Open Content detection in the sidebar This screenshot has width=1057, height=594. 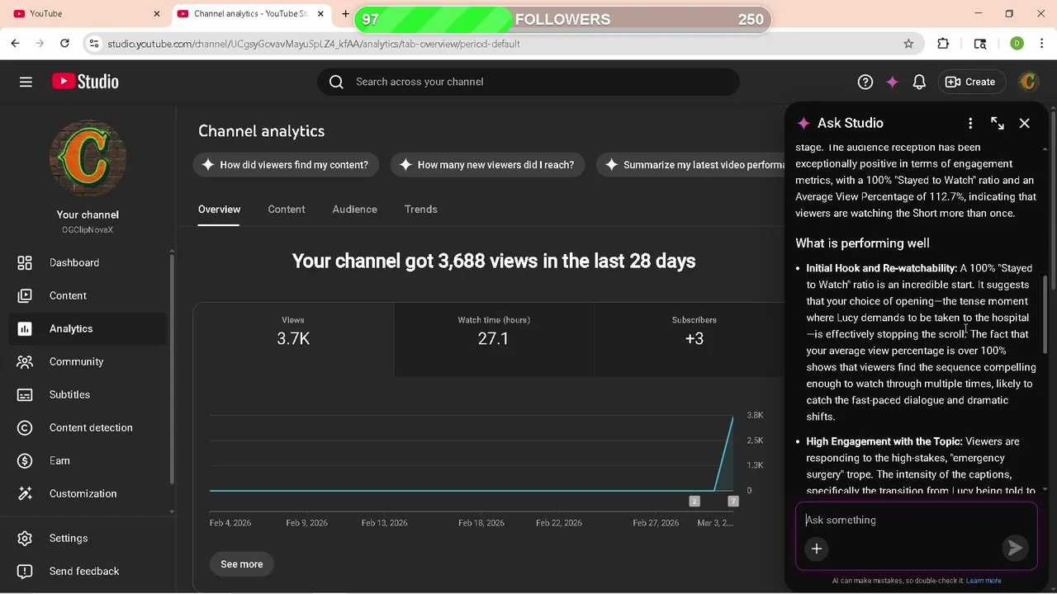88,427
